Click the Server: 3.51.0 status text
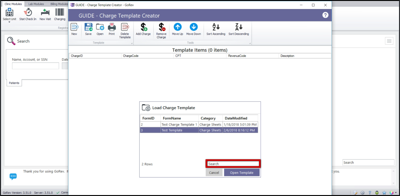Image resolution: width=400 pixels, height=196 pixels. pyautogui.click(x=43, y=193)
